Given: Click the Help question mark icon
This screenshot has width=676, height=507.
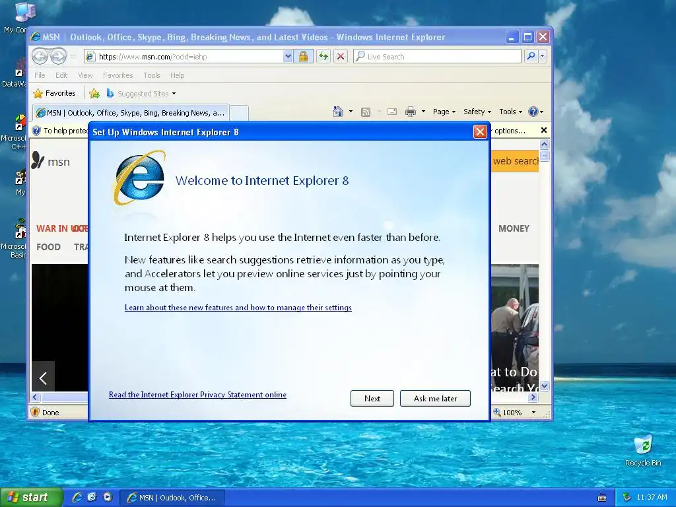Looking at the screenshot, I should pos(533,112).
